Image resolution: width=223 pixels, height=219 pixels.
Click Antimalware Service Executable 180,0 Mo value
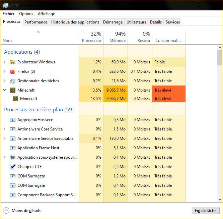[118, 139]
